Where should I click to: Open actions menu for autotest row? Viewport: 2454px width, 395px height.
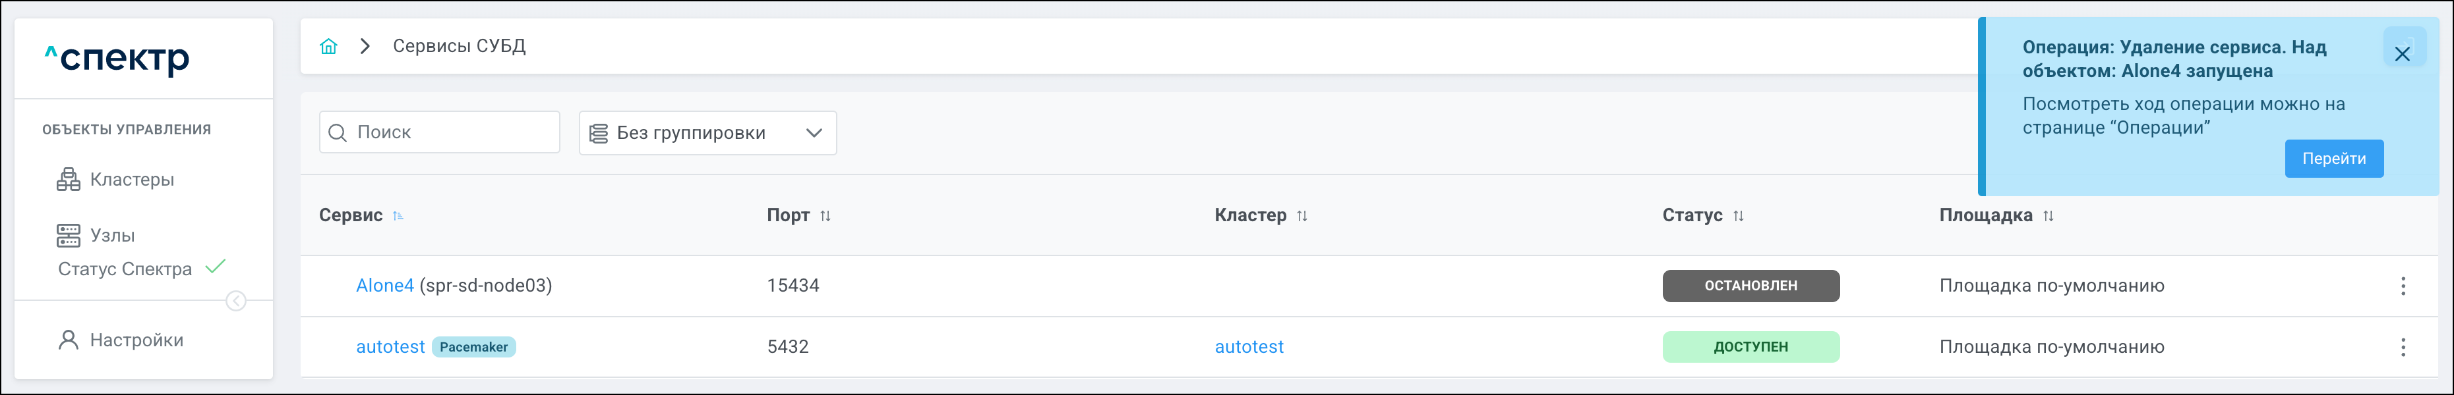pos(2403,348)
